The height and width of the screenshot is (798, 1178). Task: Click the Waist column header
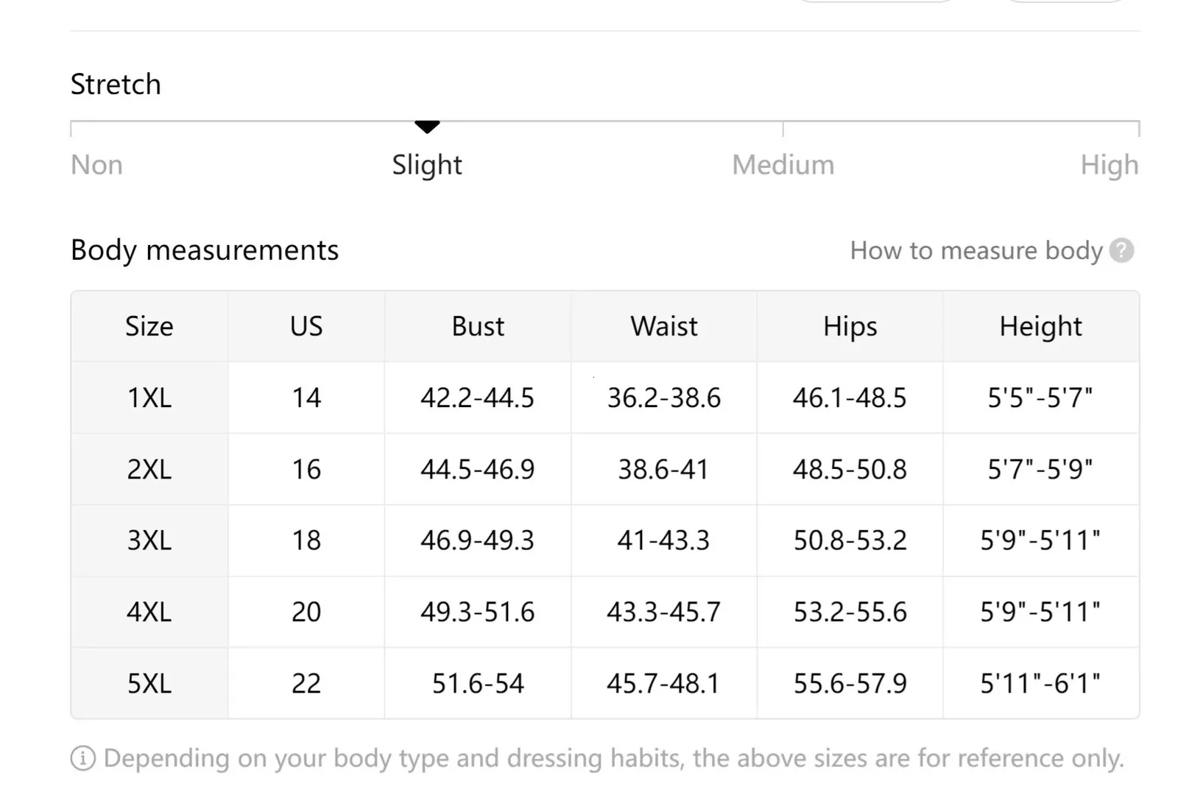click(x=664, y=326)
